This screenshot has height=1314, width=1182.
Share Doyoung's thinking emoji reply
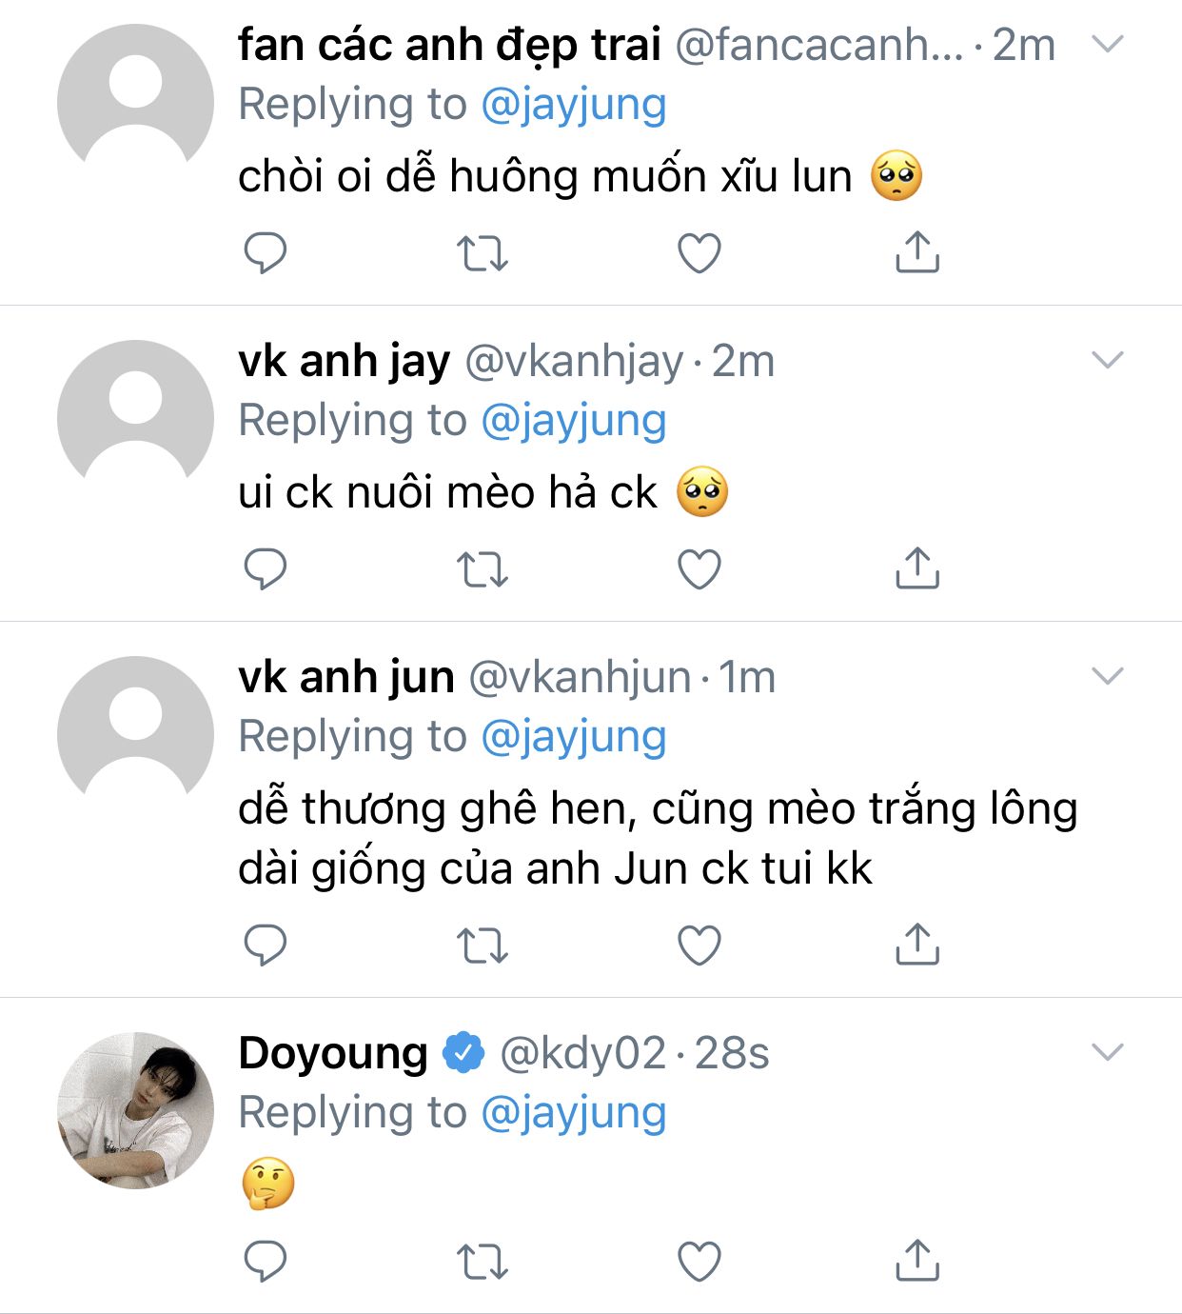tap(917, 1261)
